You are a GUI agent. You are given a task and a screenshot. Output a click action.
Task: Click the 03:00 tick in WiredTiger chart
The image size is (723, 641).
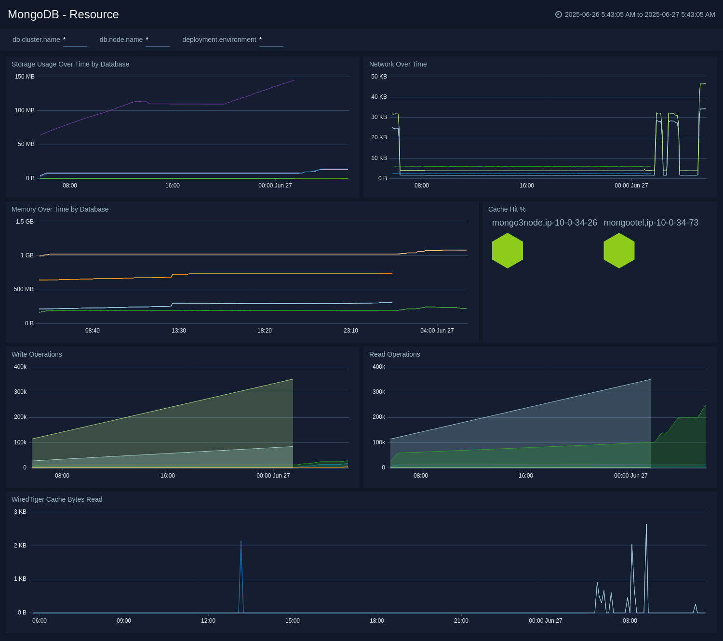630,621
